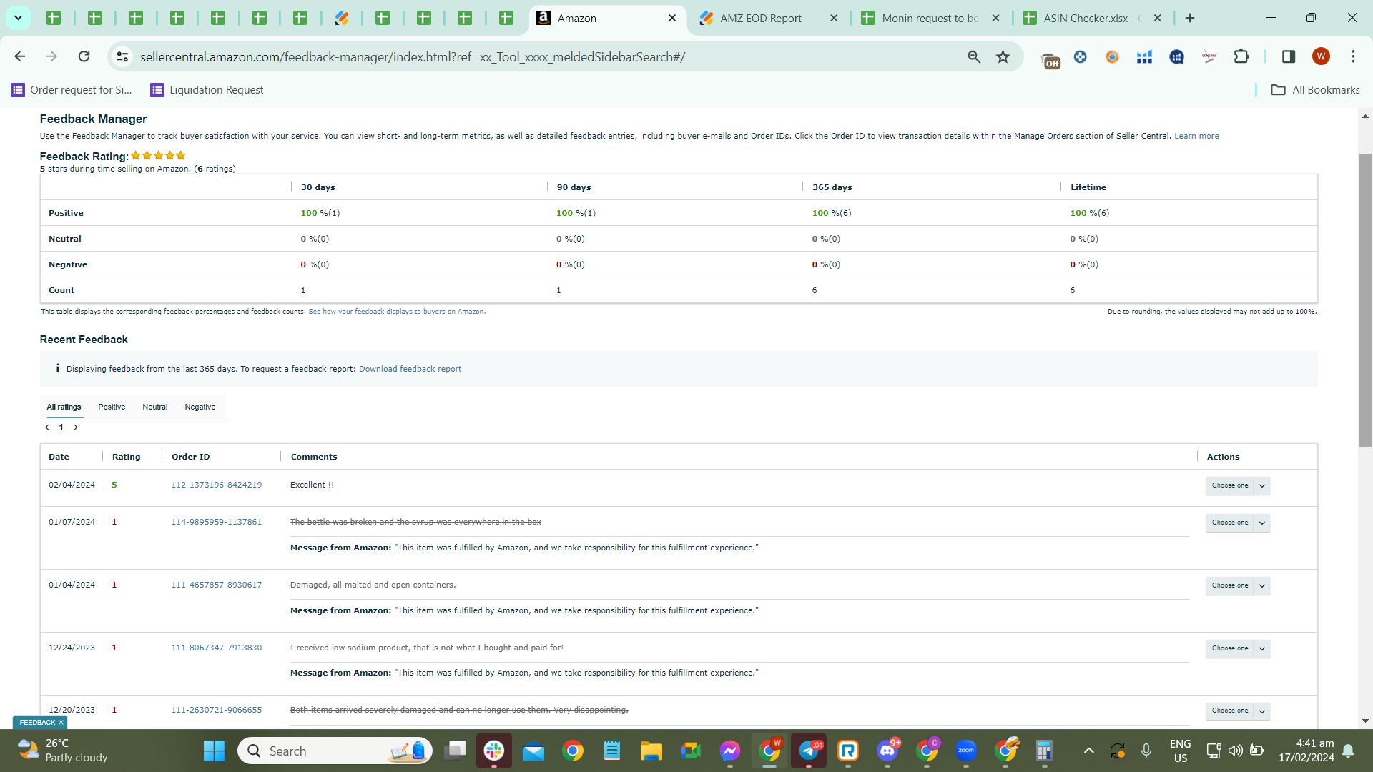1373x772 pixels.
Task: Open the volume control in tray
Action: tap(1235, 751)
